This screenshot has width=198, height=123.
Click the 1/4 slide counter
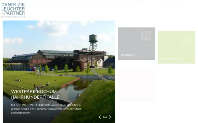(x=105, y=117)
